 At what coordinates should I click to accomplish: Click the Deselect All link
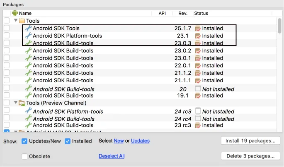[112, 156]
